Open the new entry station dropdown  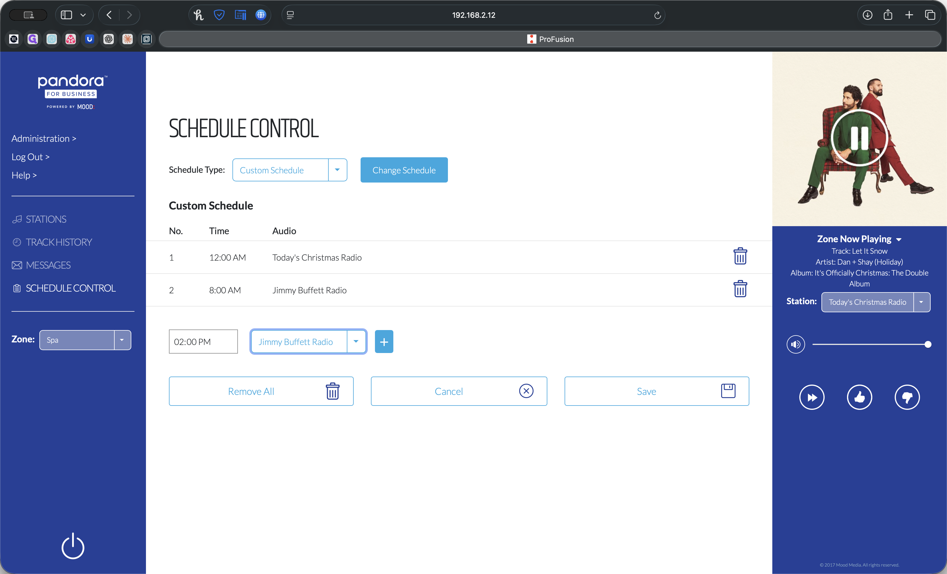click(x=308, y=341)
